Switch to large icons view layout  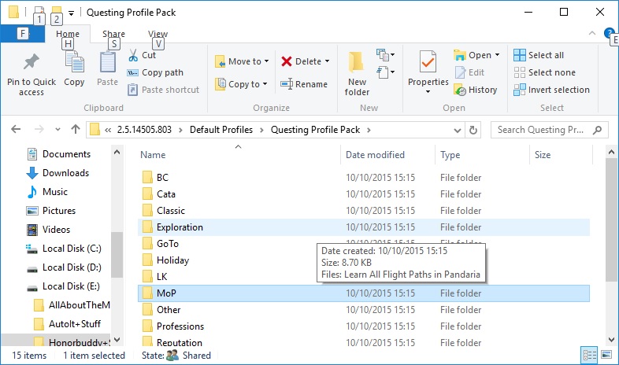(606, 355)
